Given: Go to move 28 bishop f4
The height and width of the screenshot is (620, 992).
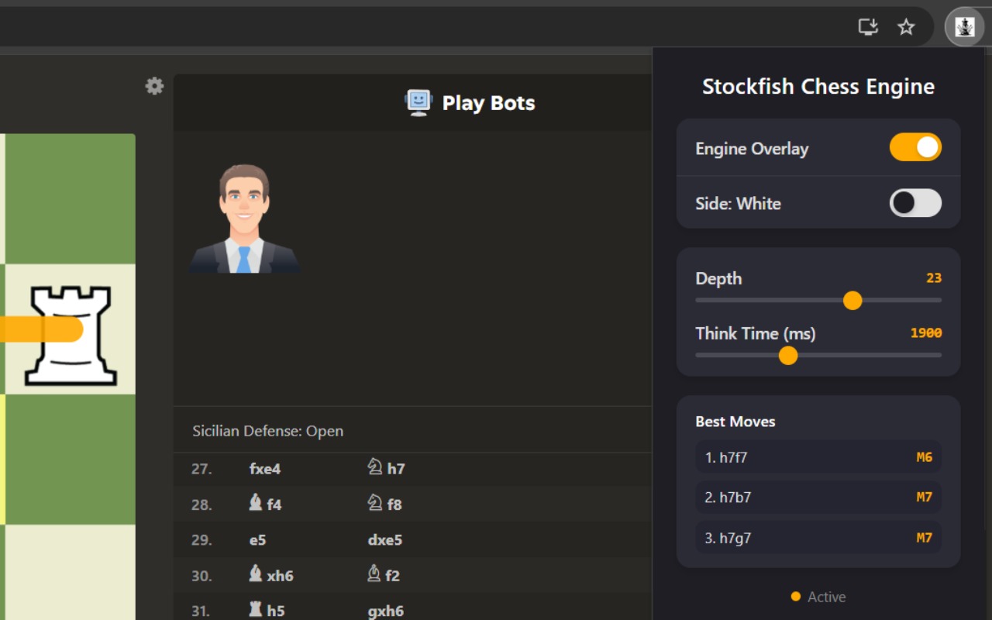Looking at the screenshot, I should (x=265, y=504).
